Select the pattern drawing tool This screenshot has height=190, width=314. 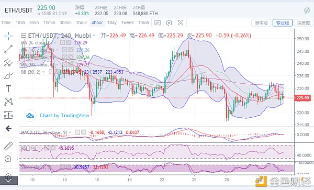click(x=8, y=102)
